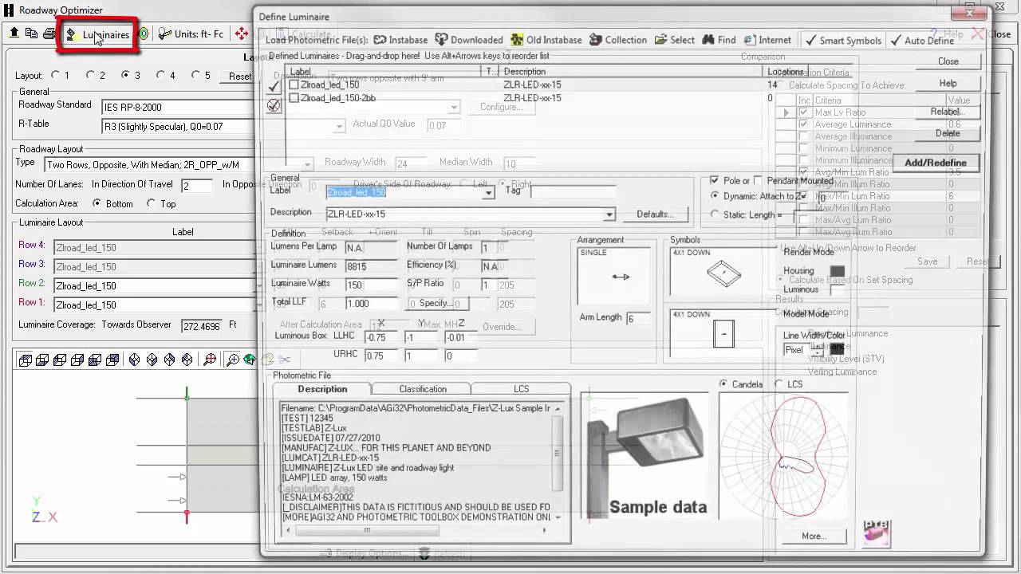
Task: Expand Label dropdown arrow in Define Luminaire
Action: tap(488, 192)
